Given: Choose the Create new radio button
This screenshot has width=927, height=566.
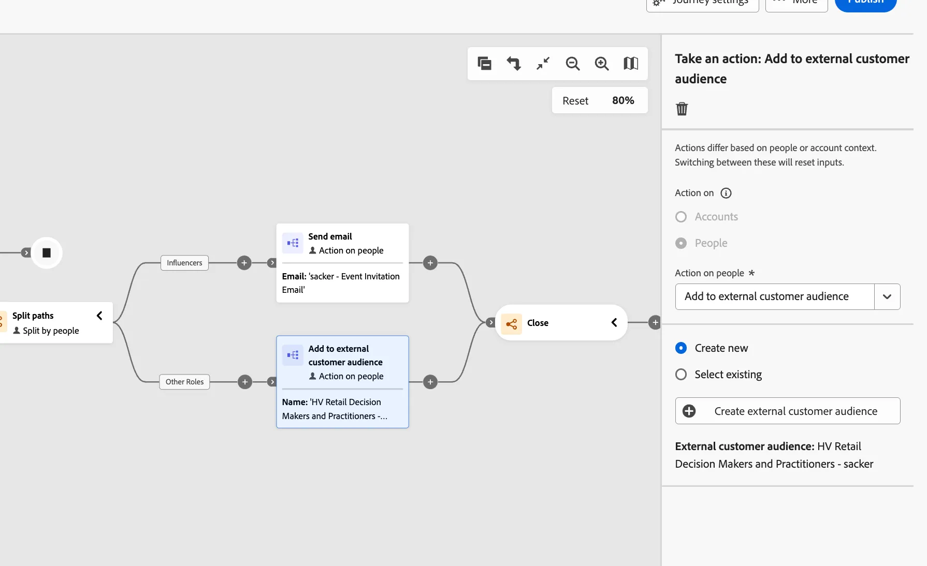Looking at the screenshot, I should pyautogui.click(x=681, y=348).
